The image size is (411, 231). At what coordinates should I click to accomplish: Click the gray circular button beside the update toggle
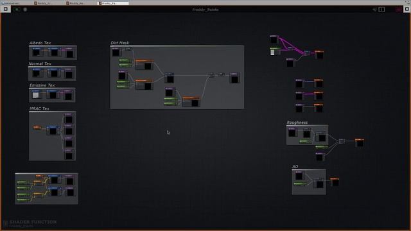25,10
